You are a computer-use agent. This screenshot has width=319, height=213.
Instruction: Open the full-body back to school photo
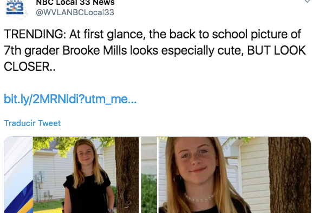86,175
